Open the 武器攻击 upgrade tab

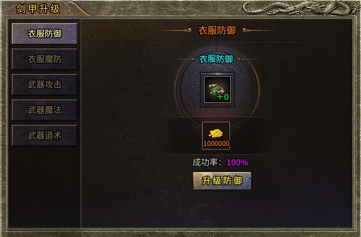coord(44,85)
